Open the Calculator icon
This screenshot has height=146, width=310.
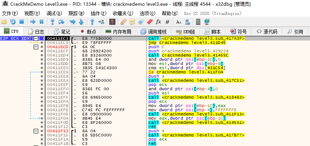pos(198,22)
